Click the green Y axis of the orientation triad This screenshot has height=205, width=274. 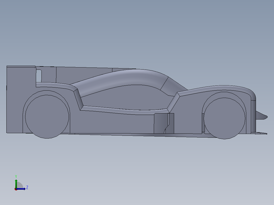(x=16, y=184)
